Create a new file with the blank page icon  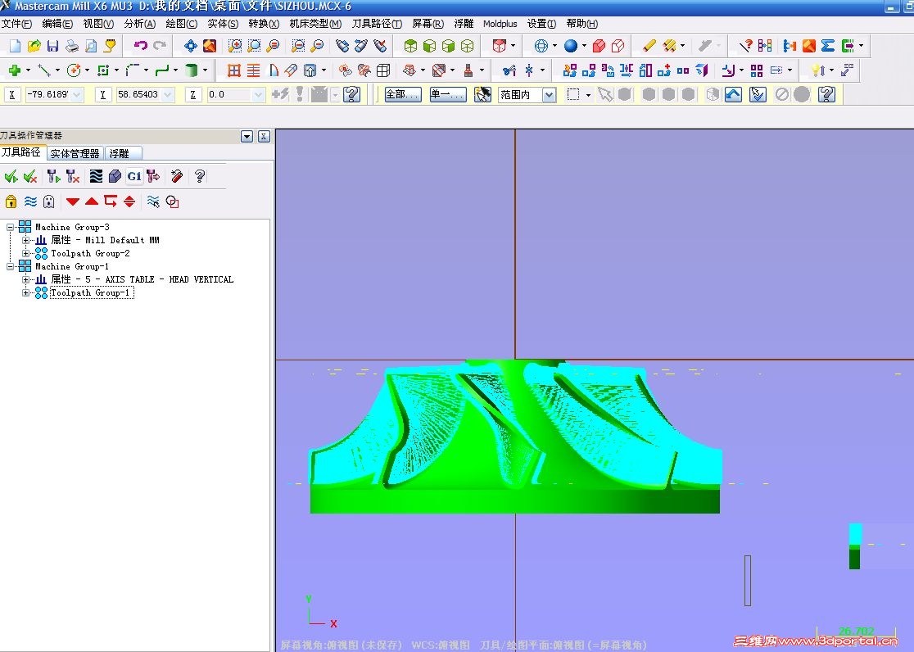point(16,46)
